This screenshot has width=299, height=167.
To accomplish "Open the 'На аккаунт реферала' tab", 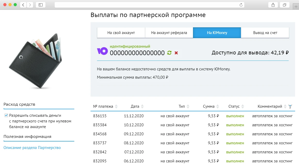I will (x=169, y=32).
